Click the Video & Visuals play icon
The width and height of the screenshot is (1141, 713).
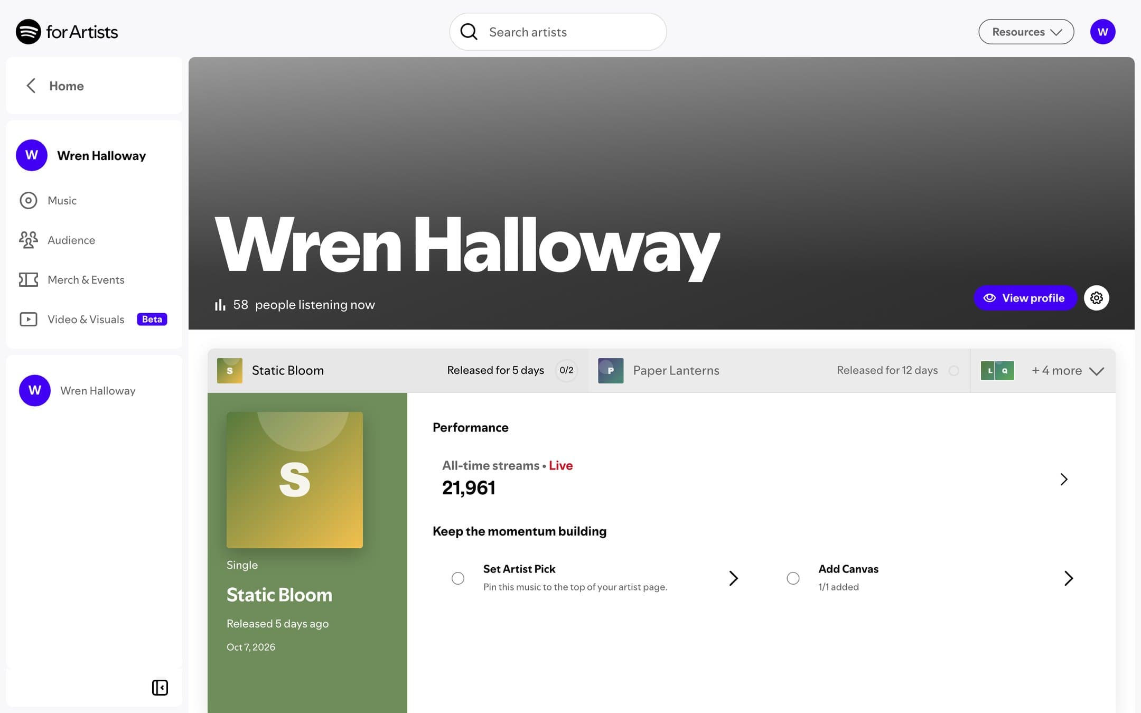coord(28,319)
